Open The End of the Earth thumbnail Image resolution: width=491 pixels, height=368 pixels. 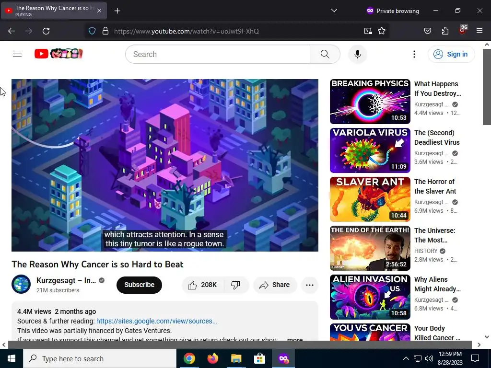pos(370,248)
